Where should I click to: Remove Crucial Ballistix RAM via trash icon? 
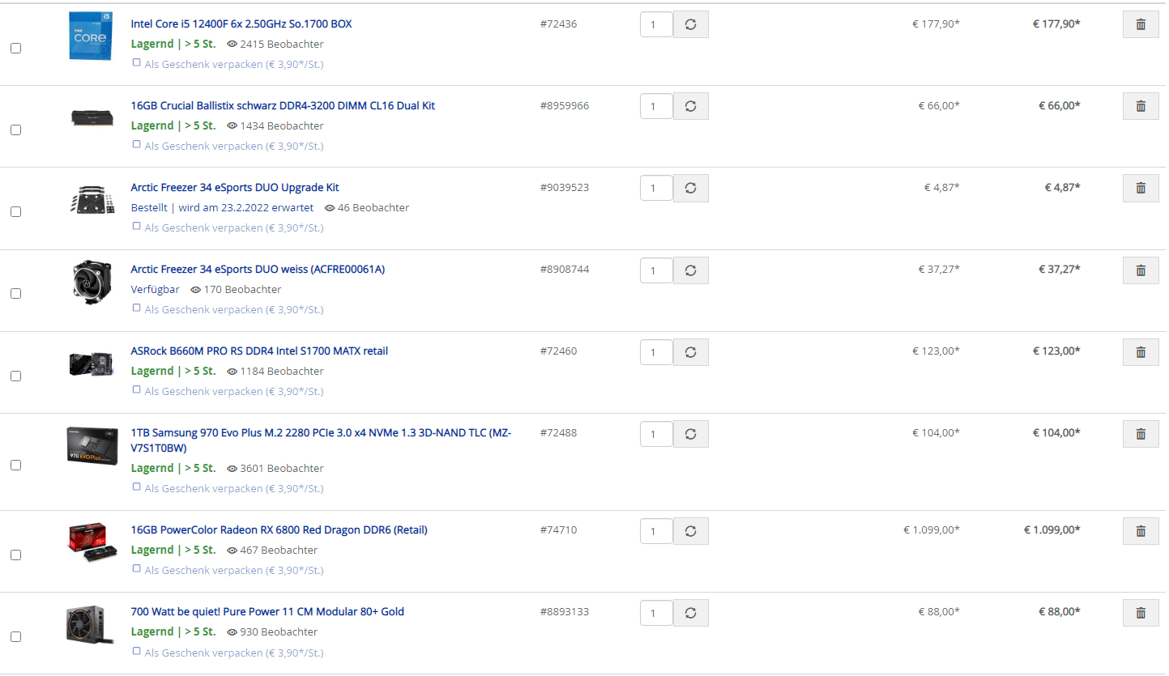coord(1141,106)
